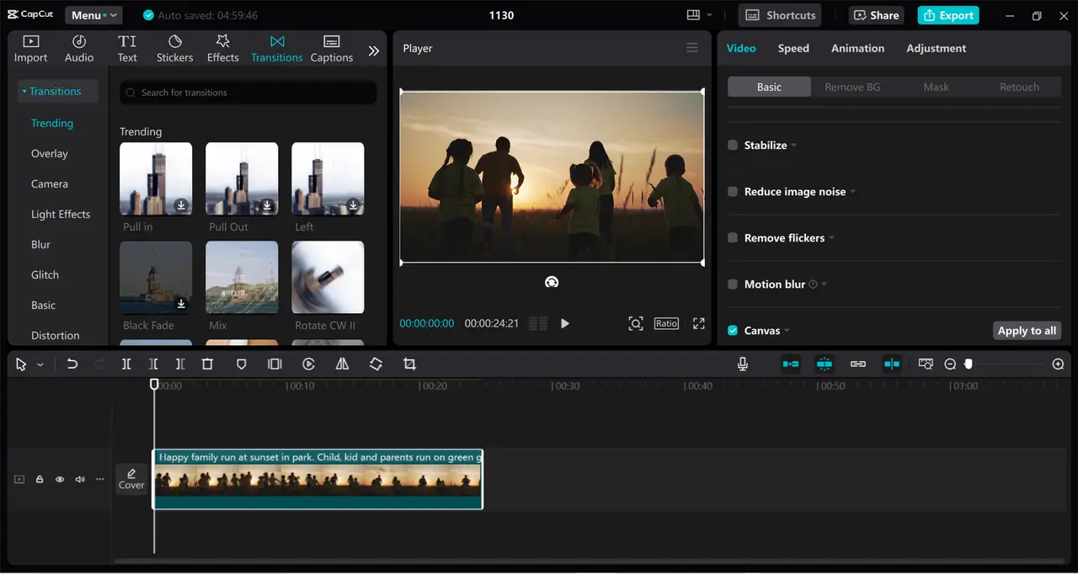Image resolution: width=1078 pixels, height=574 pixels.
Task: Open the Stickers panel
Action: coord(174,47)
